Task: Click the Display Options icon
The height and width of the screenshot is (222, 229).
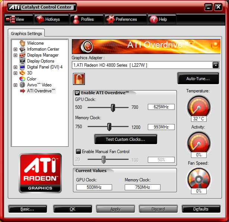Action: 22,61
